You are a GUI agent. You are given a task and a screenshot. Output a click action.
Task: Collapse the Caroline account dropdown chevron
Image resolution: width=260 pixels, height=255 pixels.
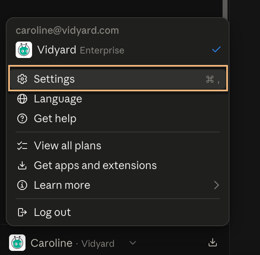pyautogui.click(x=132, y=243)
